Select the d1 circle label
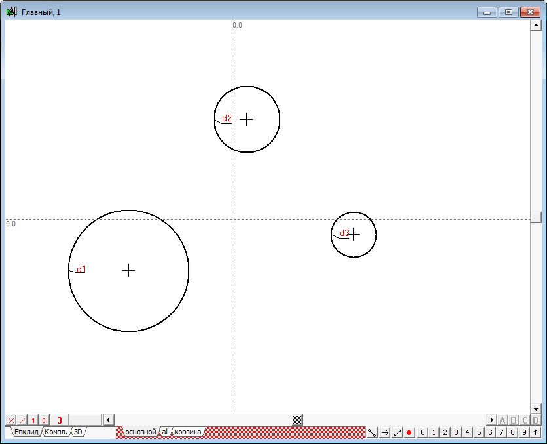 pos(81,269)
